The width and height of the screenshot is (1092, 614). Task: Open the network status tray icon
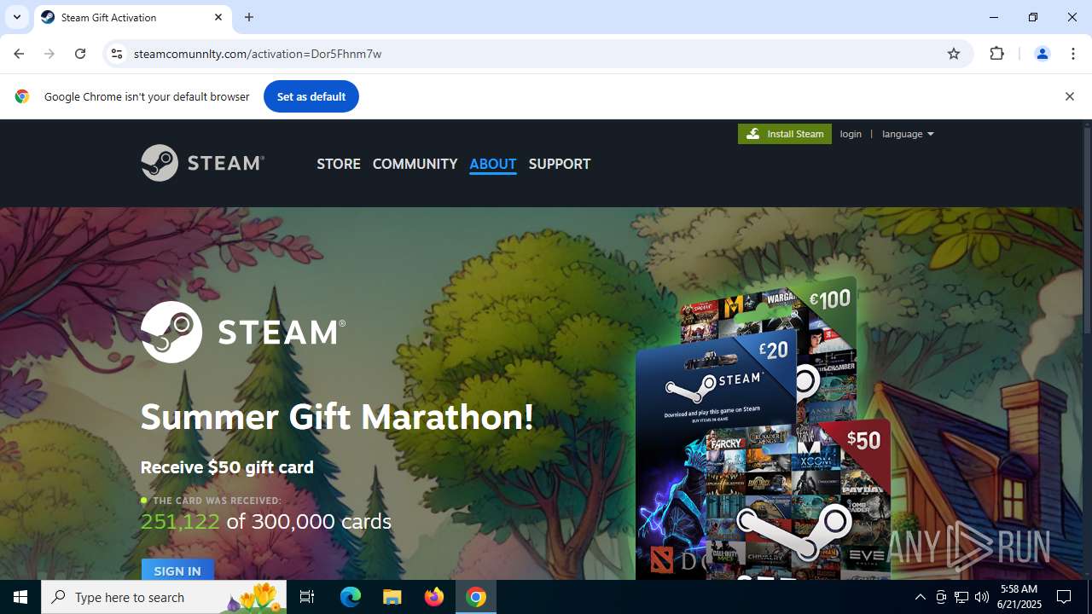pyautogui.click(x=961, y=597)
